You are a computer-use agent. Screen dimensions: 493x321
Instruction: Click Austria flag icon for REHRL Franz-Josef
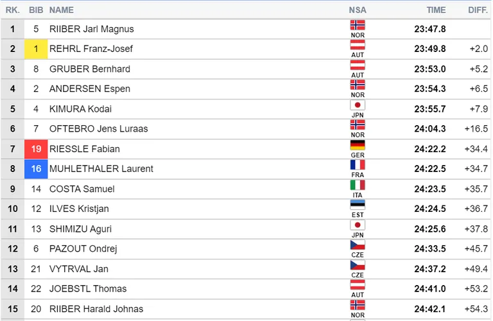pyautogui.click(x=358, y=45)
